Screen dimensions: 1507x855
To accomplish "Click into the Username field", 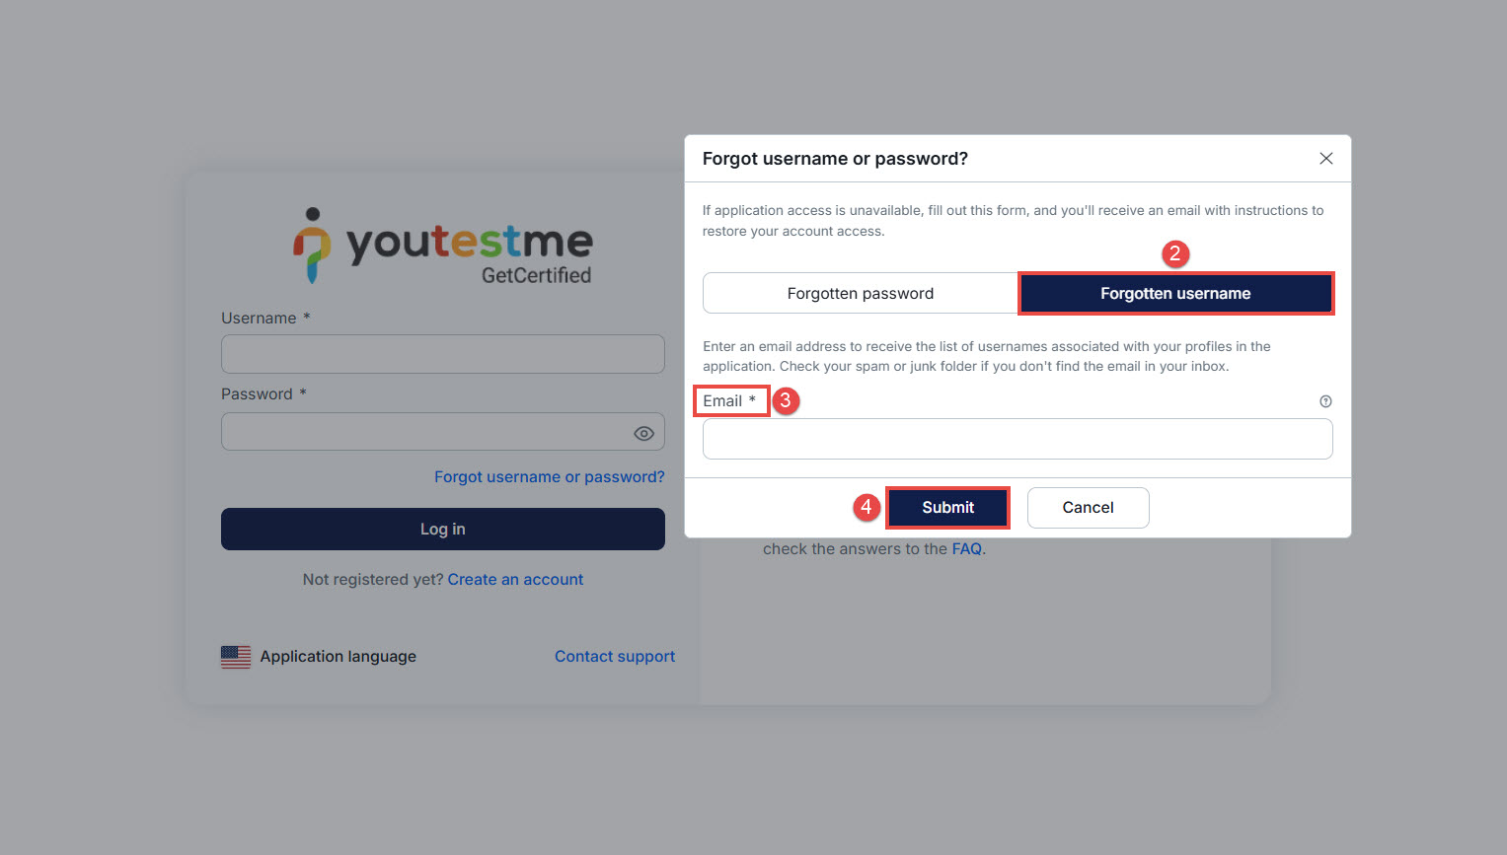I will coord(442,354).
